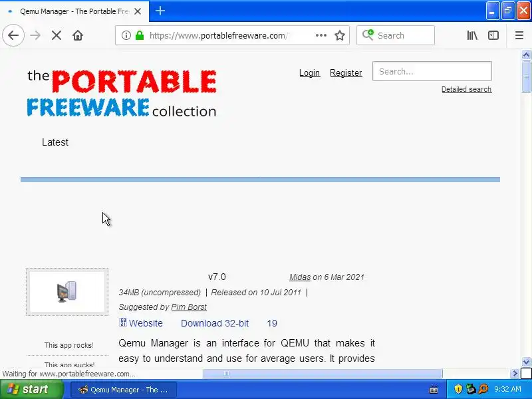Click the orange magnifier tray icon
The height and width of the screenshot is (399, 532).
click(x=483, y=389)
